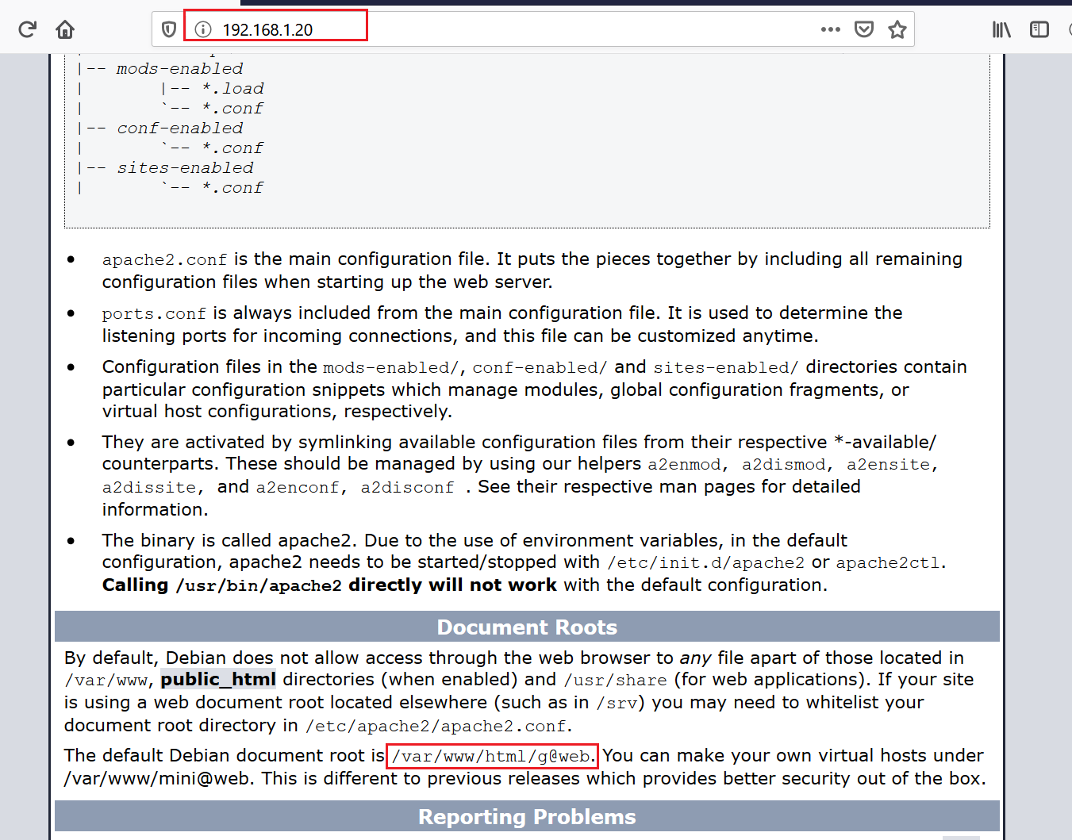
Task: Select the sites-enabled line in config tree
Action: (185, 168)
